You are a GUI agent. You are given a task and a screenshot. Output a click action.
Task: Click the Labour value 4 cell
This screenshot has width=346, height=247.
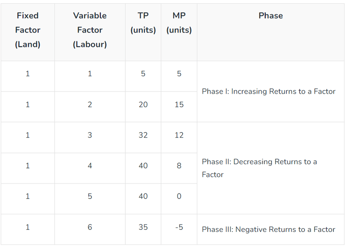(90, 166)
